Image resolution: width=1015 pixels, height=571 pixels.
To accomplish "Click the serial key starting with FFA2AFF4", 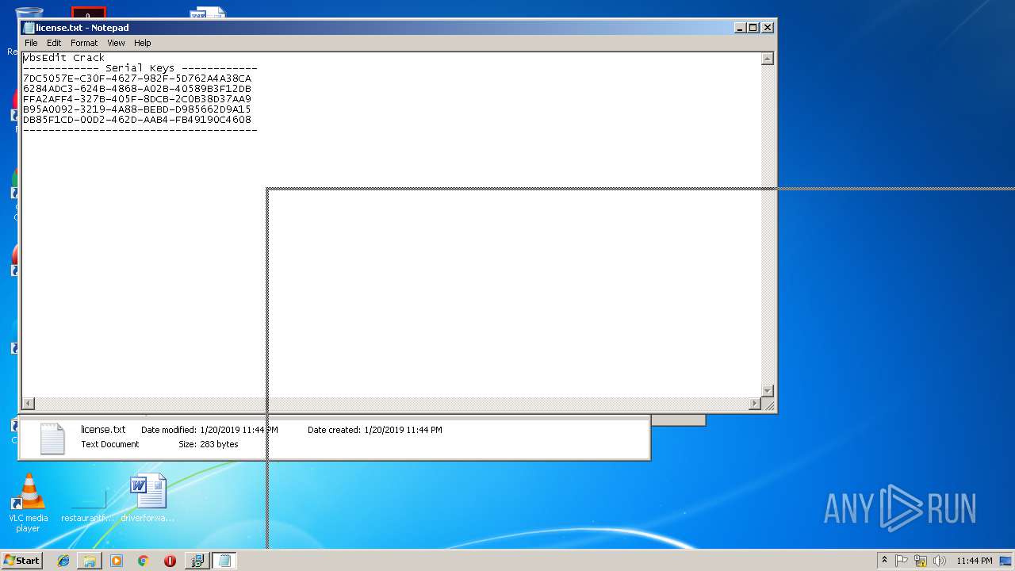I will coord(137,99).
